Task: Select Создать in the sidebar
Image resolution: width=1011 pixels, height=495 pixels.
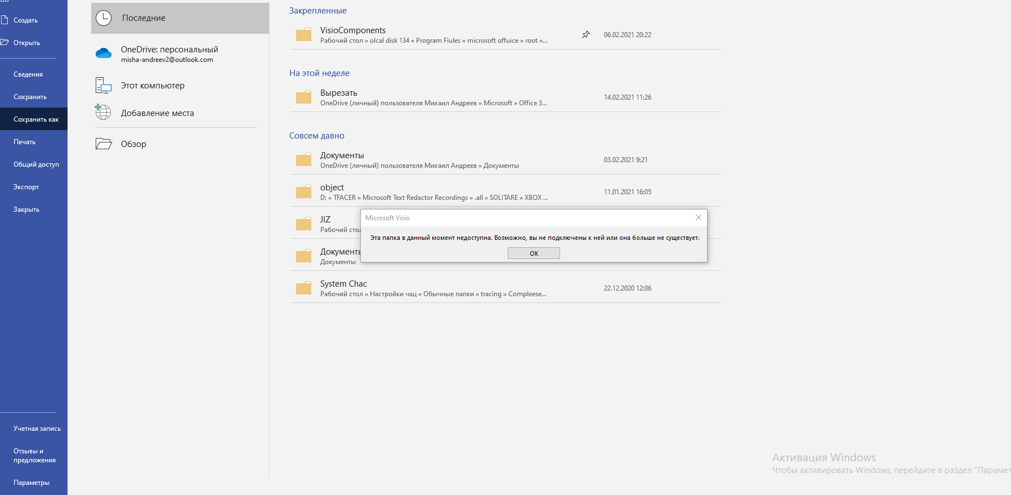Action: [x=34, y=20]
